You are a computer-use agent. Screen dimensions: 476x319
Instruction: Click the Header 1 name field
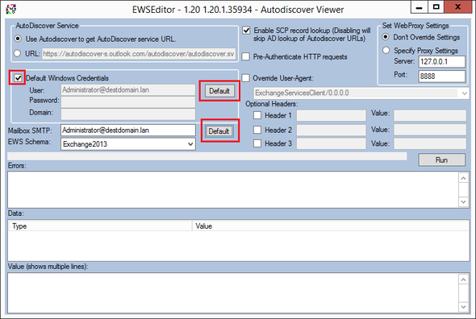(x=332, y=115)
